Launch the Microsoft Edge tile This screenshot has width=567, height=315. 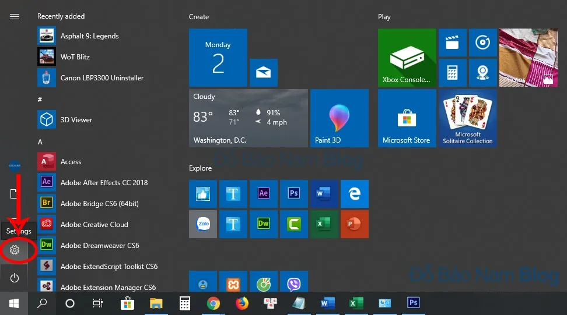355,194
